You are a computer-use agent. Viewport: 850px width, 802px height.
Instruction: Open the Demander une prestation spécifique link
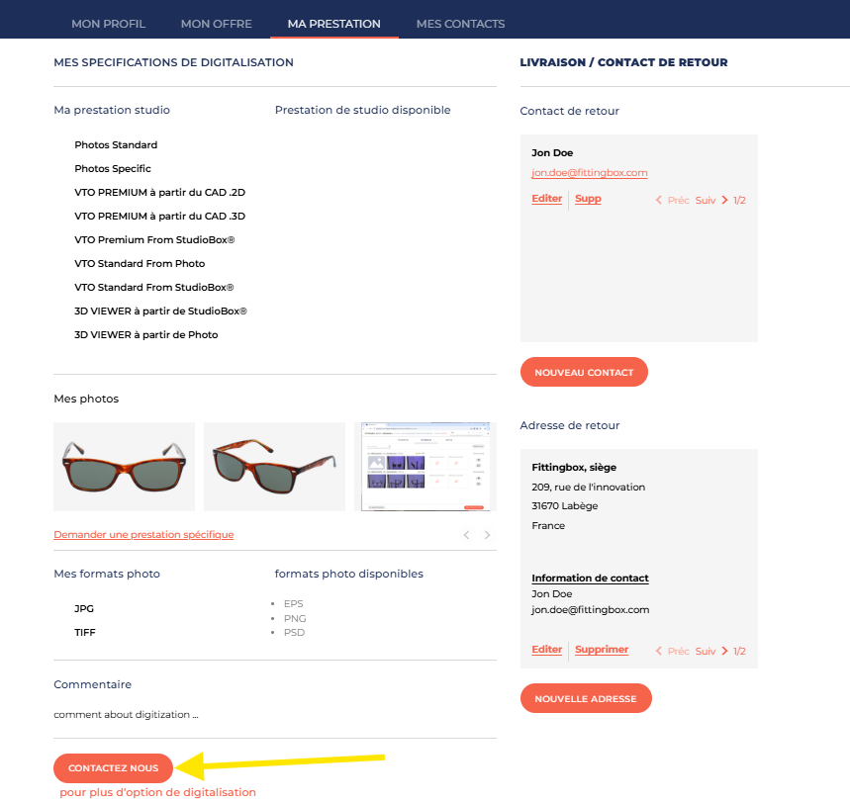143,535
